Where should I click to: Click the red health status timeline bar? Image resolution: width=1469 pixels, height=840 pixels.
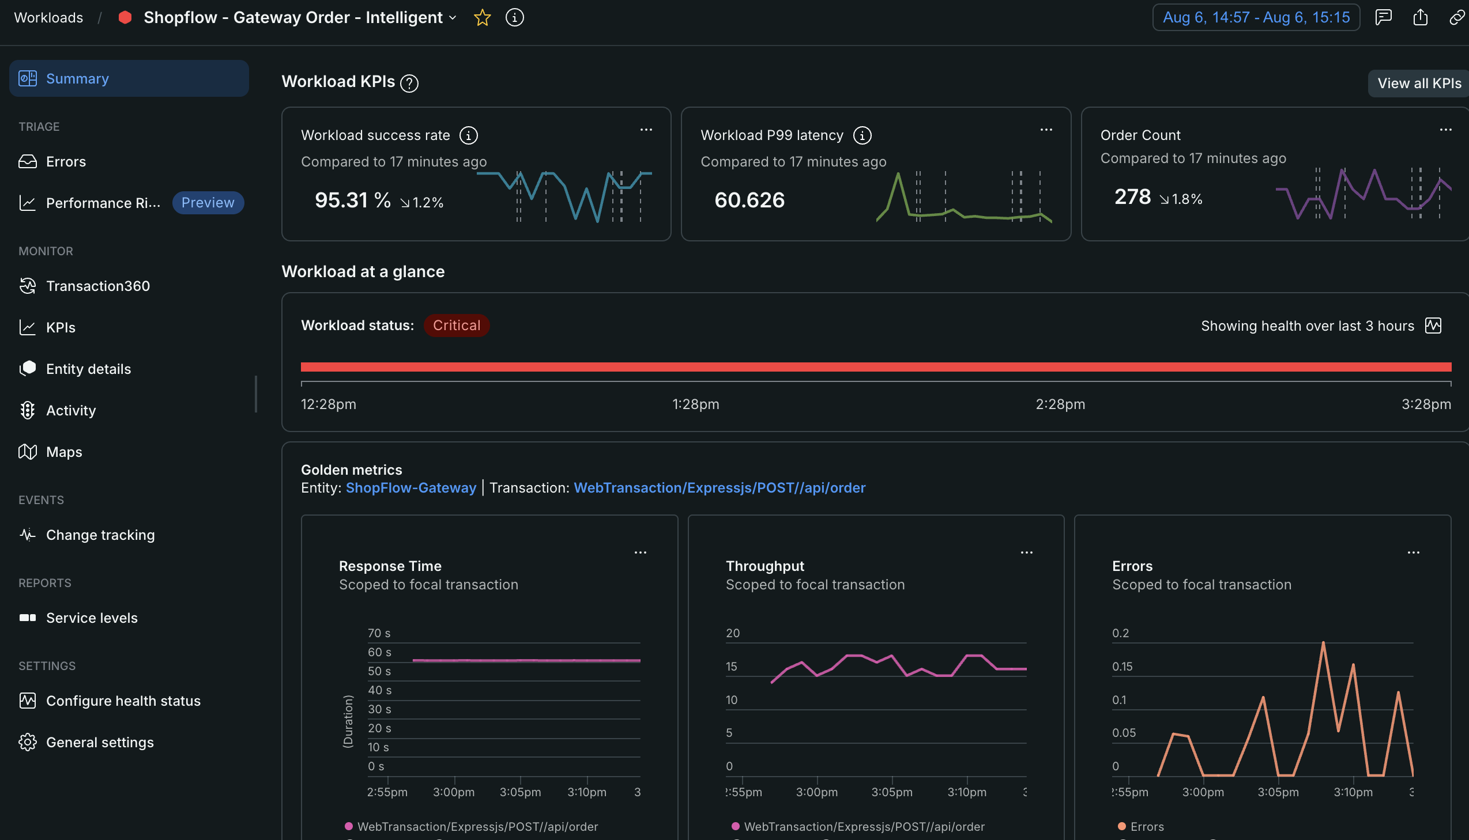(876, 367)
